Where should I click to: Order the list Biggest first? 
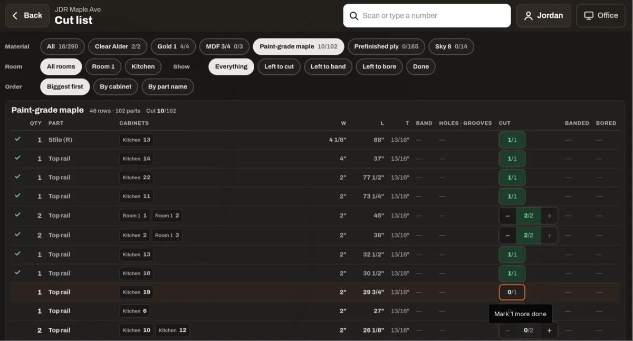(65, 86)
